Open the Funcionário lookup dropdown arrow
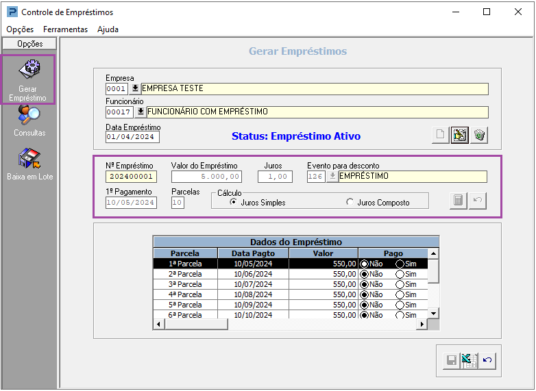 tap(140, 112)
